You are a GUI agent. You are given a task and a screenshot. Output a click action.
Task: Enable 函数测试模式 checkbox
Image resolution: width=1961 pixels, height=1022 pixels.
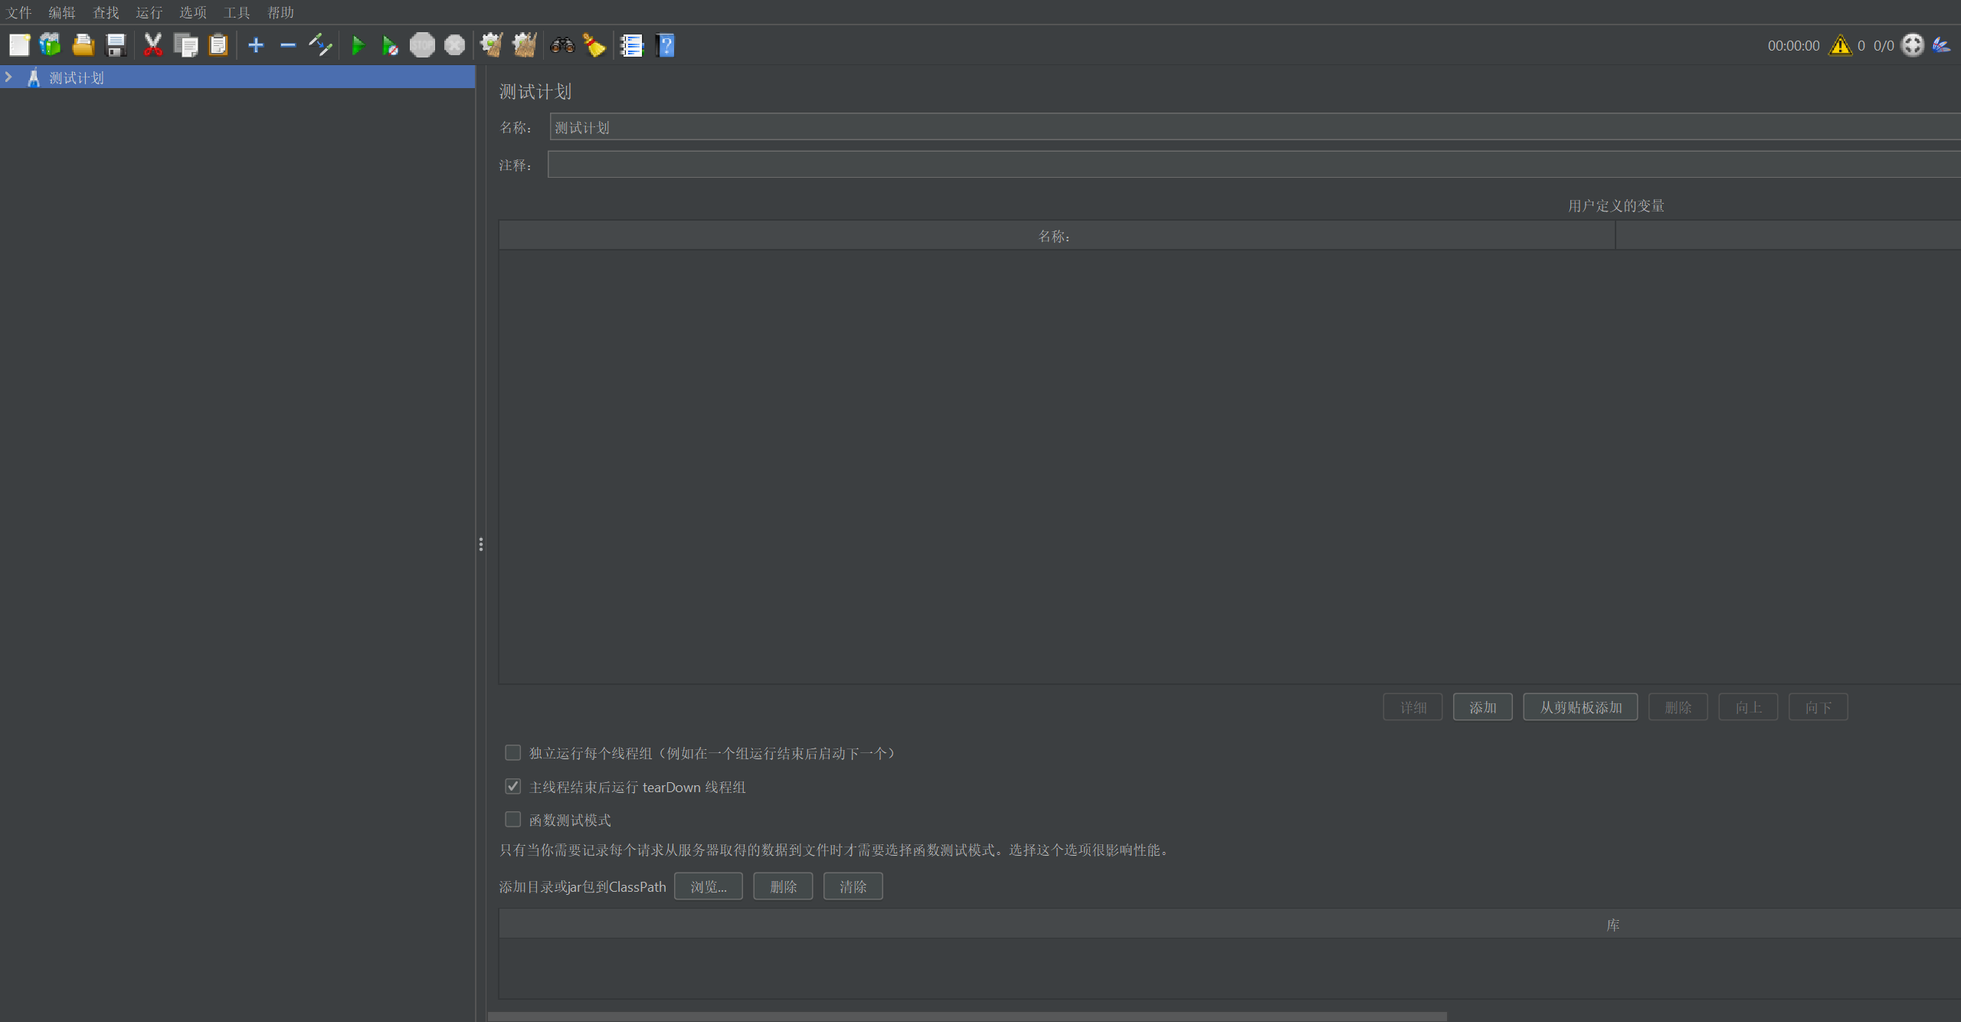pyautogui.click(x=513, y=820)
